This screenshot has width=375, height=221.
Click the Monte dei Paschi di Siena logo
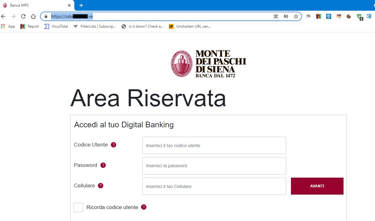(x=208, y=64)
